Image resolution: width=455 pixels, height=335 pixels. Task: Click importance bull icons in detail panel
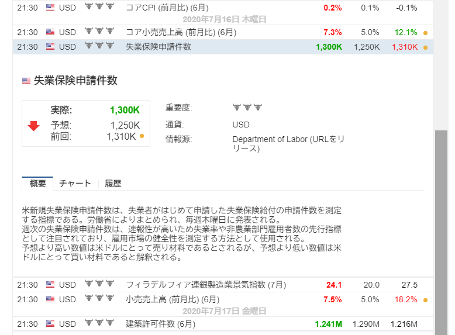pyautogui.click(x=246, y=108)
